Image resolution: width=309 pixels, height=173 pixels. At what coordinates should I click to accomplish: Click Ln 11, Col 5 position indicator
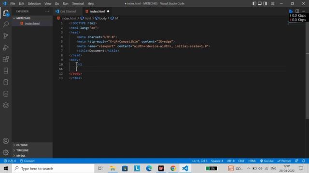pos(199,161)
